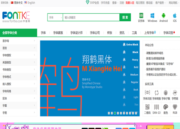Open the 字体家族 nav item
180x129 pixels.
(58, 33)
